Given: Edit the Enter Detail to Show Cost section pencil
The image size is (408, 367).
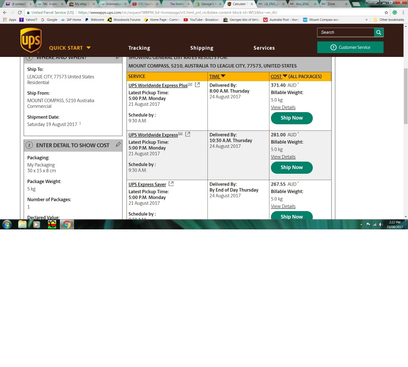Looking at the screenshot, I should pos(118,144).
